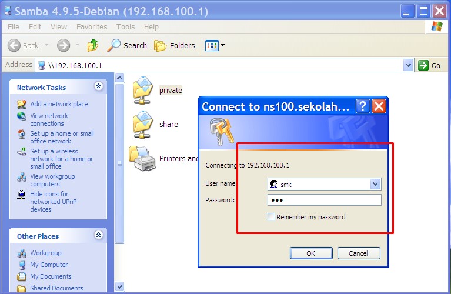Click the help question mark in dialog

click(363, 106)
